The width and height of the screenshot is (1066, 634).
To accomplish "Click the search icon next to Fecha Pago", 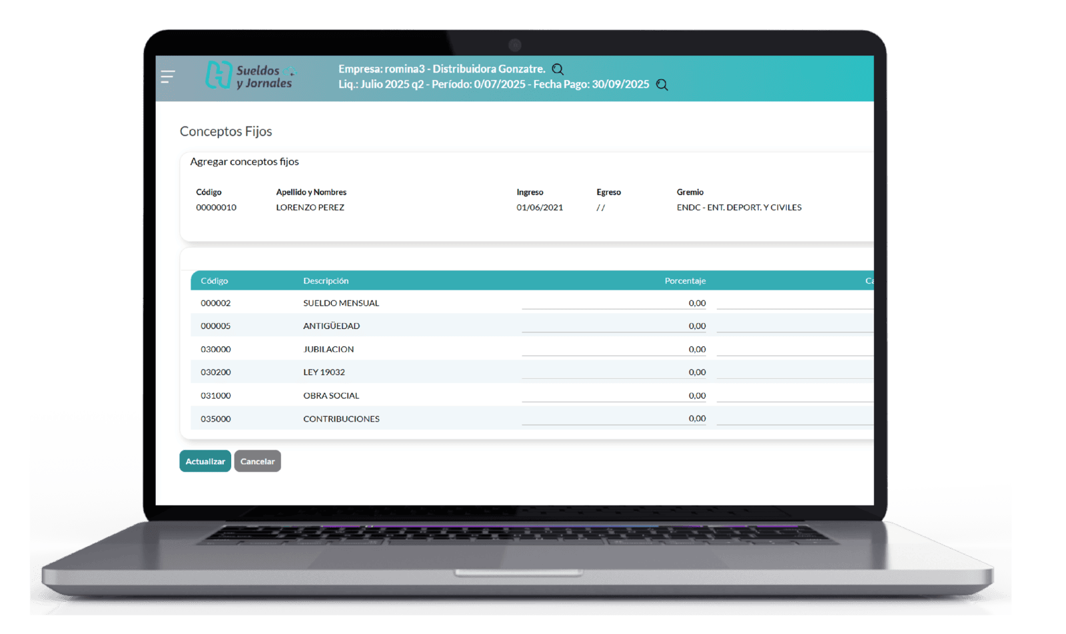I will [x=662, y=85].
